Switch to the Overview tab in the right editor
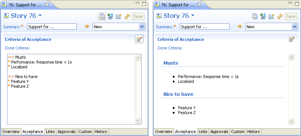The height and width of the screenshot is (136, 301). click(164, 132)
